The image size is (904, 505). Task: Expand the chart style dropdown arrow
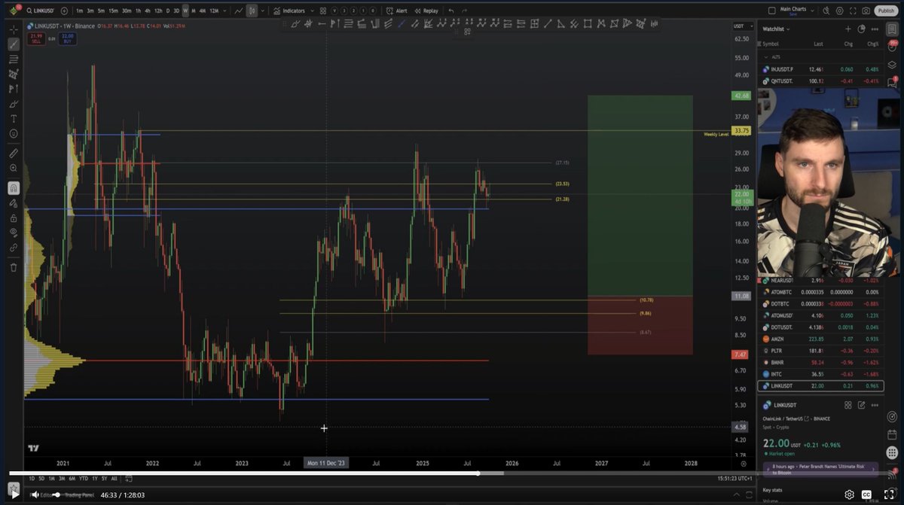click(264, 11)
